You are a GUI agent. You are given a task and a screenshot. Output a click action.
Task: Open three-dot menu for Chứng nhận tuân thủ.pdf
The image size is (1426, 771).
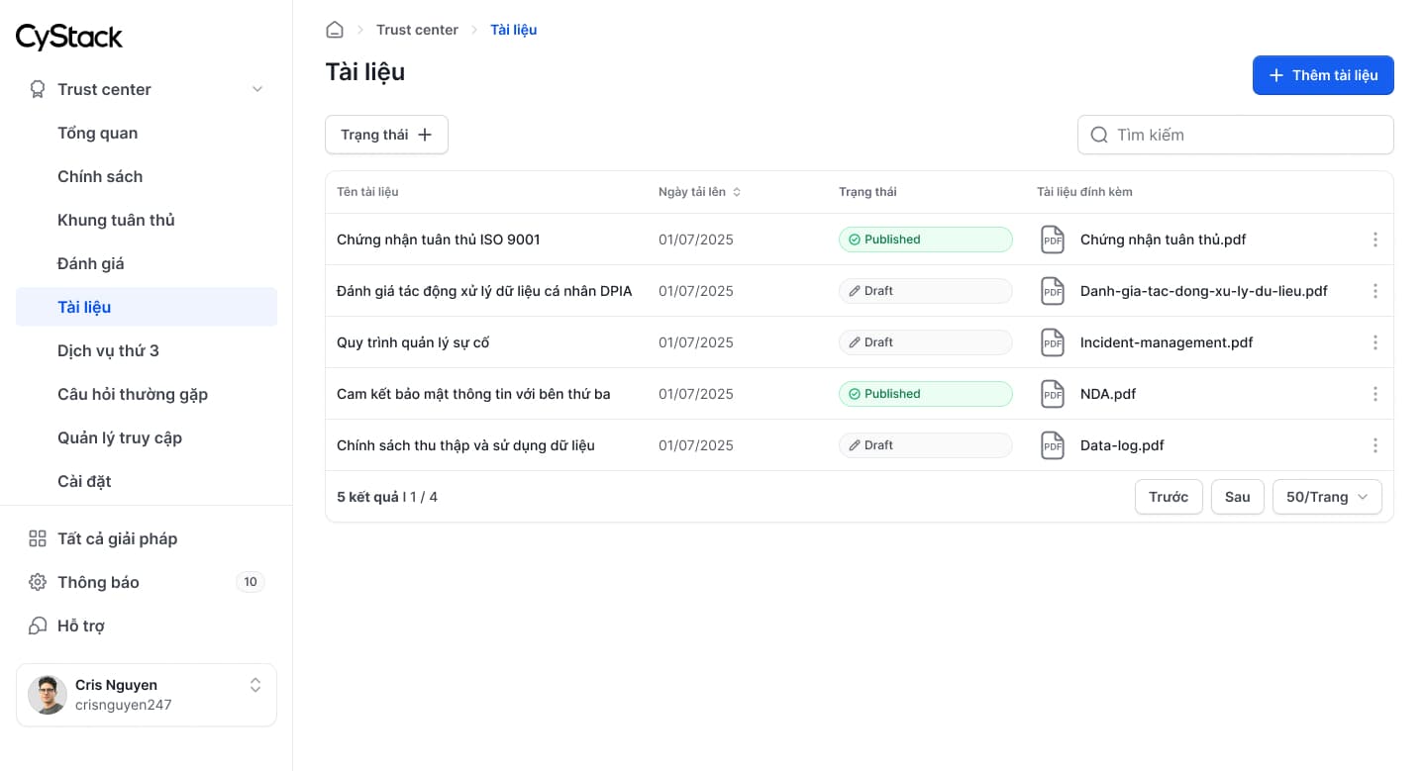point(1375,240)
